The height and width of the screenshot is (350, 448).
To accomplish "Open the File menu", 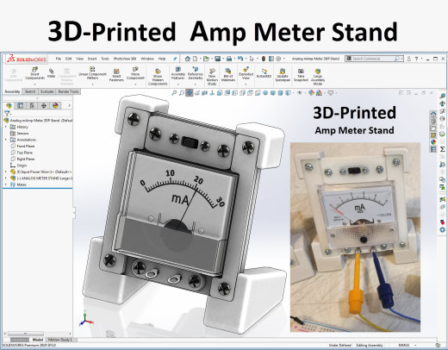I will (59, 59).
